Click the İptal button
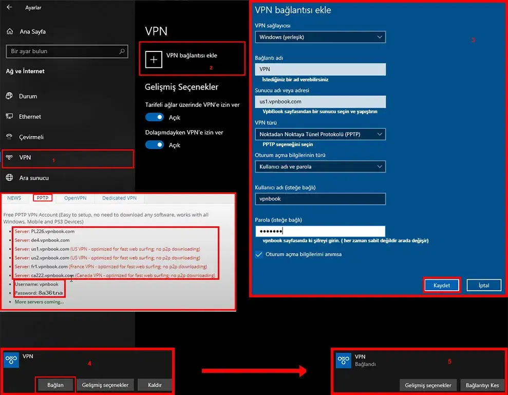Screen dimensions: 508x395 (484, 285)
